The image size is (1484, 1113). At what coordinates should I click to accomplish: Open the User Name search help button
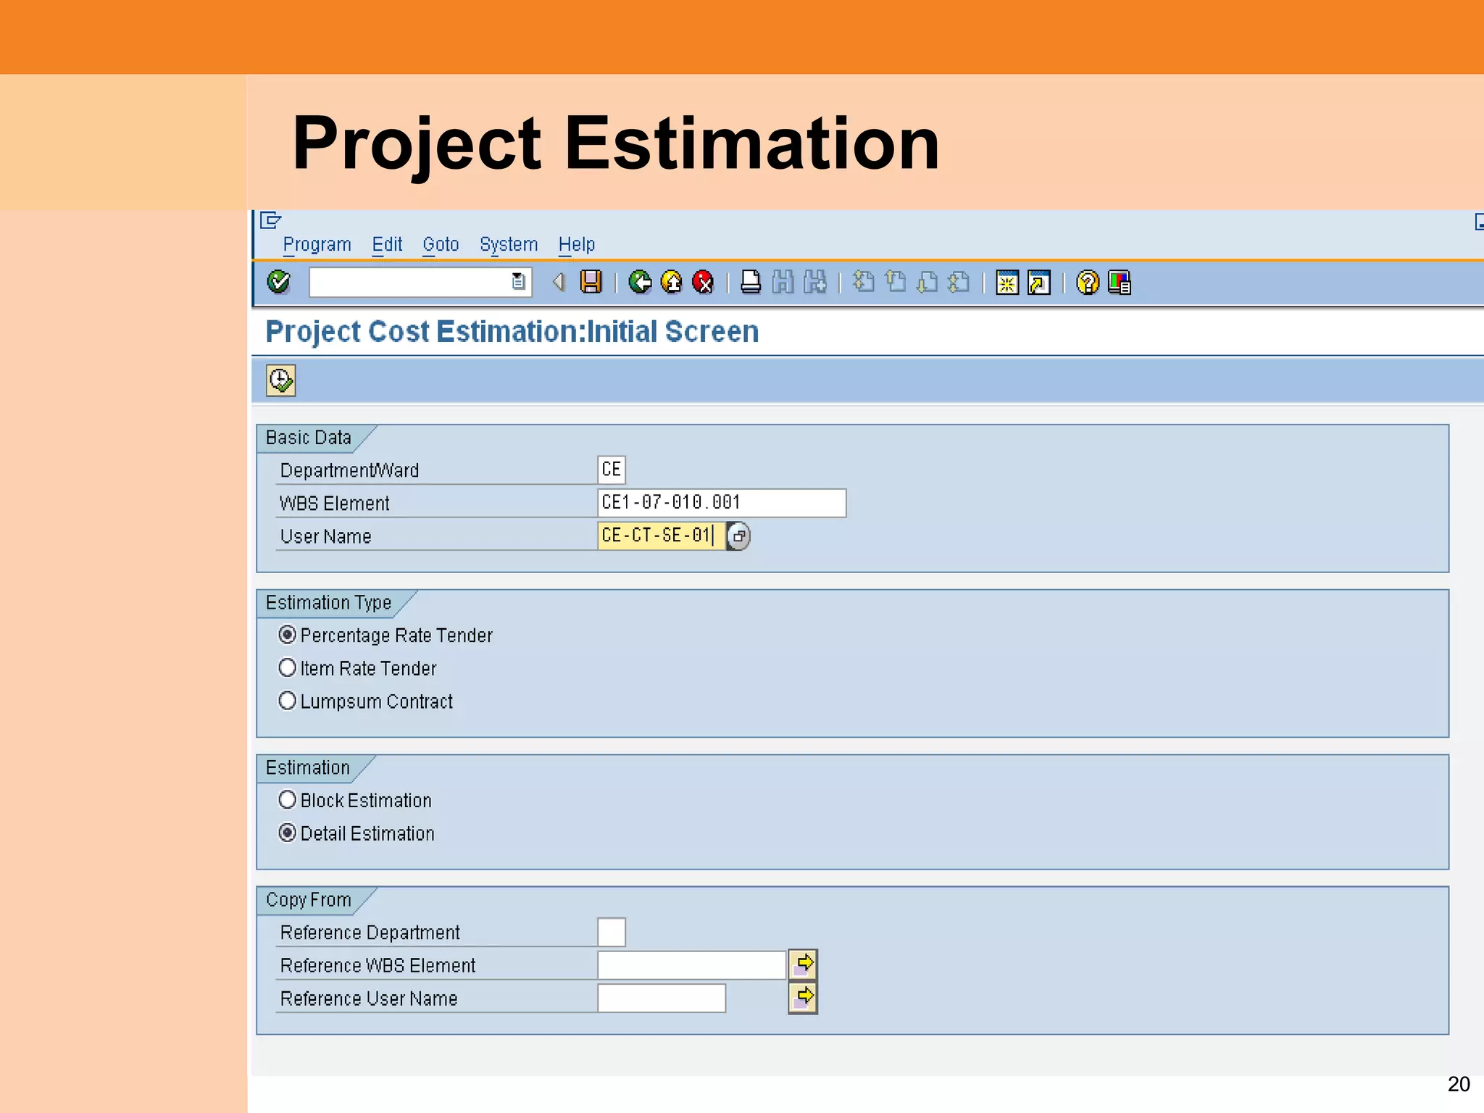(x=738, y=536)
